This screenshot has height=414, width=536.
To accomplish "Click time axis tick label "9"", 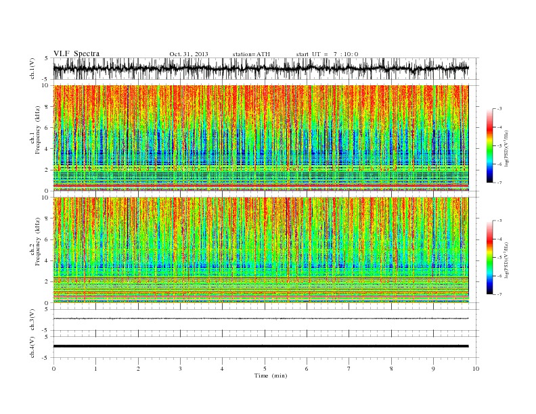I will pos(433,369).
